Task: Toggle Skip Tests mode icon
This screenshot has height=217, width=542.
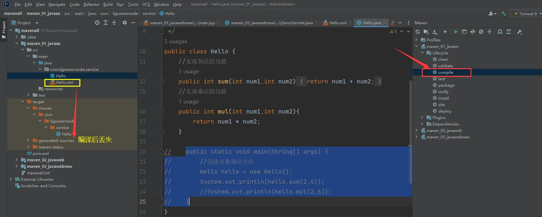Action: (481, 32)
